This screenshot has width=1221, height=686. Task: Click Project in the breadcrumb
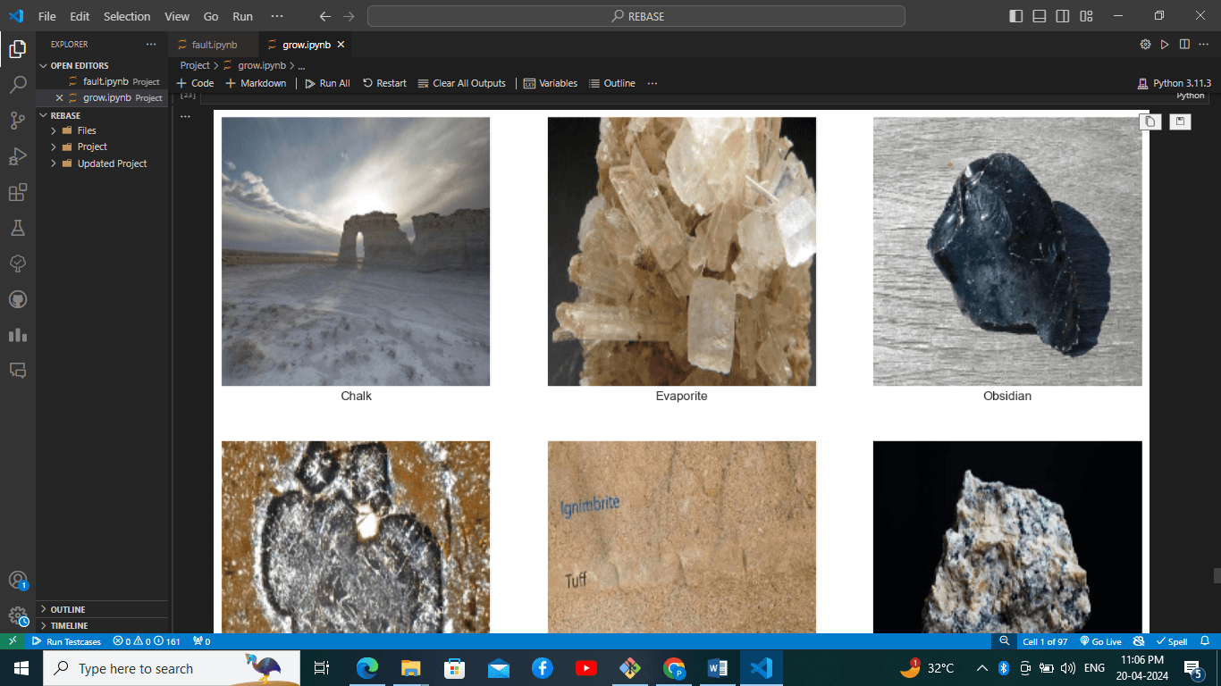pos(195,65)
